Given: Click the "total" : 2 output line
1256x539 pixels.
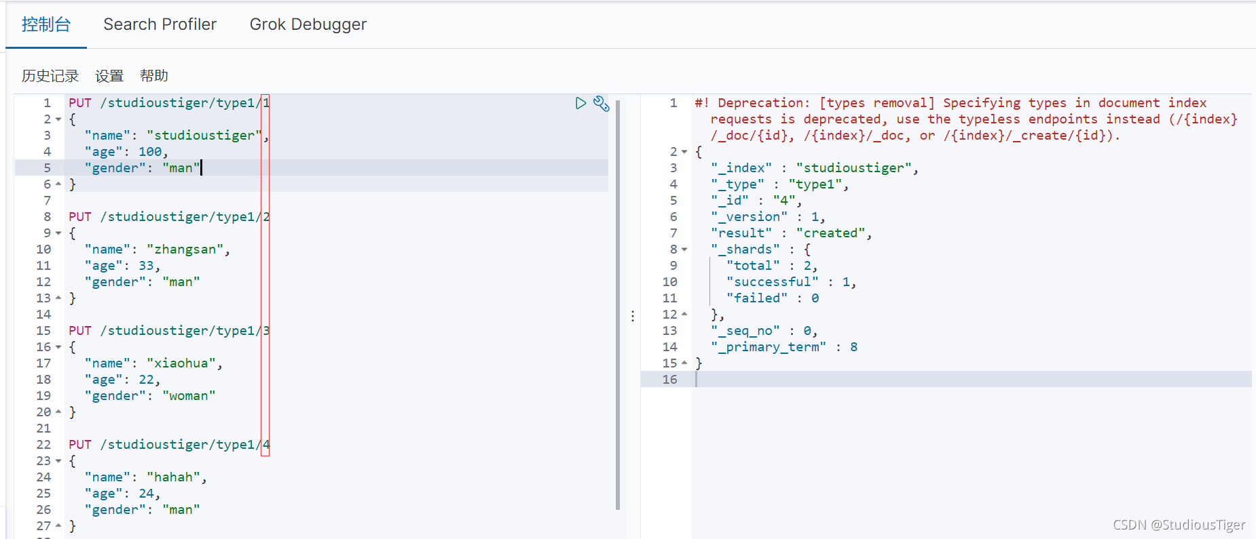Looking at the screenshot, I should [772, 266].
